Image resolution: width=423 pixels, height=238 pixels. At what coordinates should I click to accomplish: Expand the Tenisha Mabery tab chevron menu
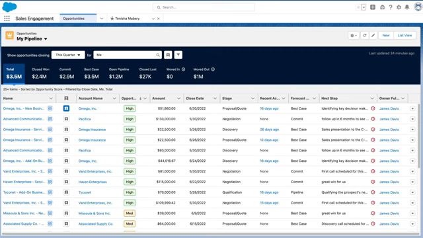153,19
